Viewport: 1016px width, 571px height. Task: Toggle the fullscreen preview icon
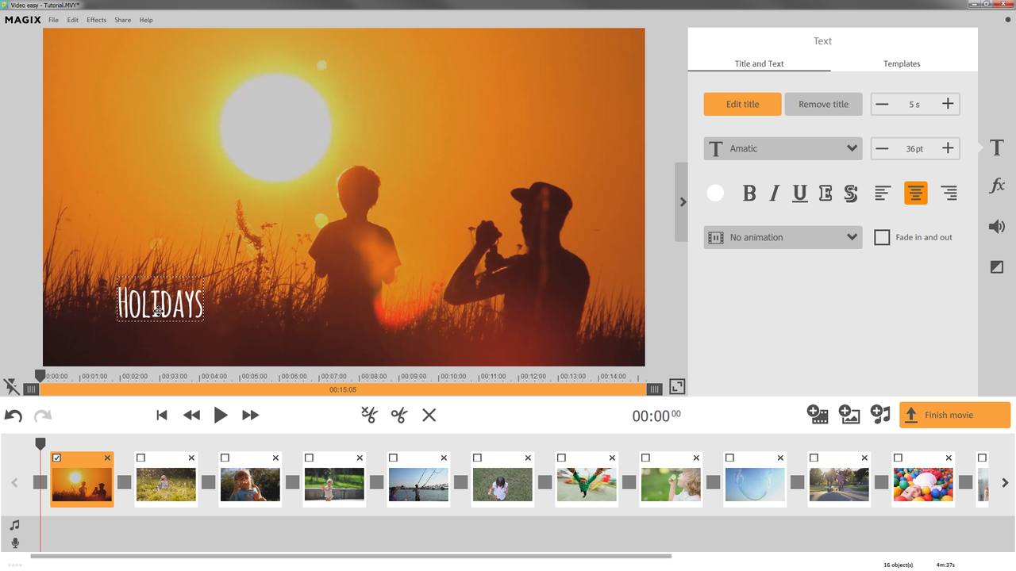pos(677,387)
